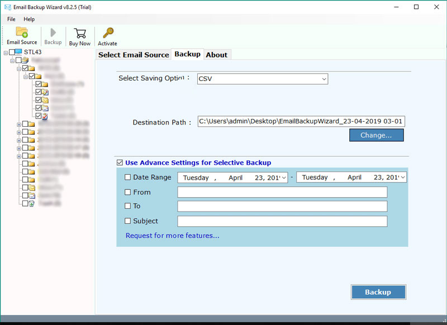Check the STL43 root node checkbox

point(12,52)
